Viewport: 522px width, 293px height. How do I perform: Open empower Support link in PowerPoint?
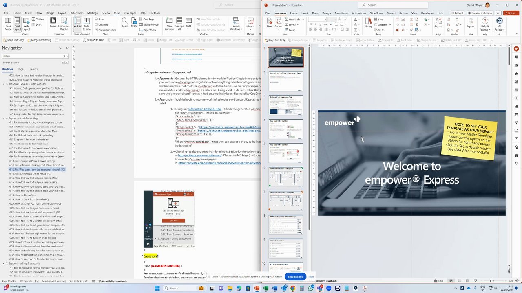click(x=471, y=23)
